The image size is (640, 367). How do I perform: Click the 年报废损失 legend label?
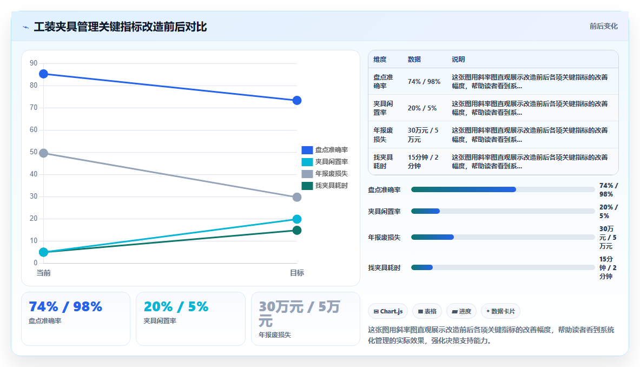[x=332, y=174]
